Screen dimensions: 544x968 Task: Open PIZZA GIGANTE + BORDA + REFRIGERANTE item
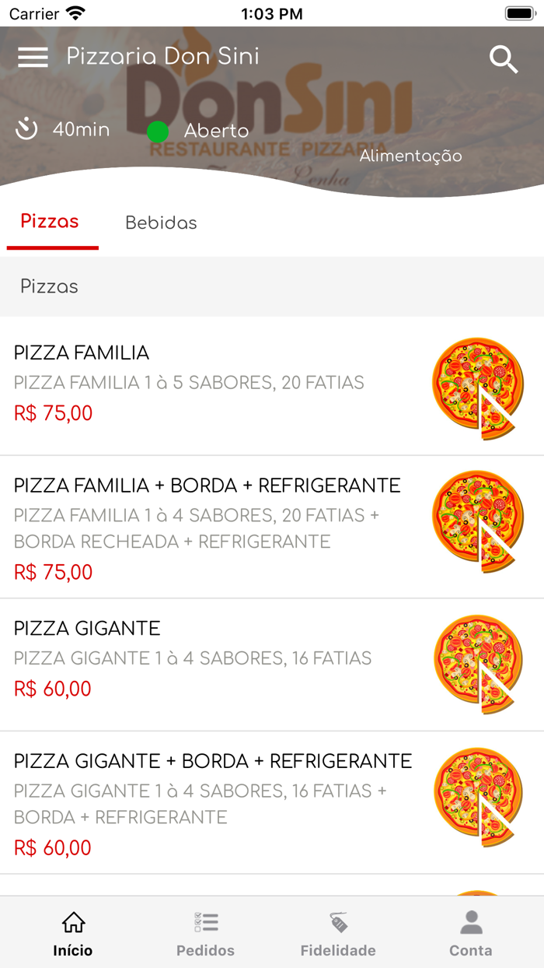point(211,760)
